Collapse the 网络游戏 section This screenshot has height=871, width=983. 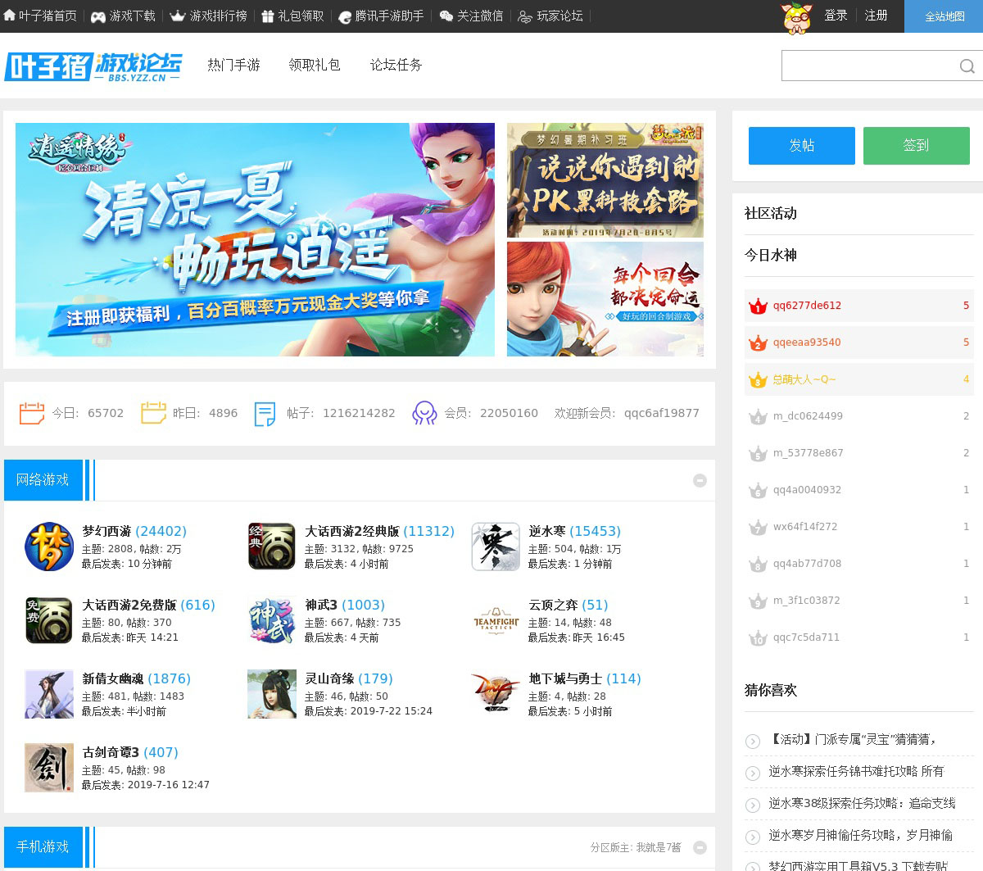coord(700,481)
